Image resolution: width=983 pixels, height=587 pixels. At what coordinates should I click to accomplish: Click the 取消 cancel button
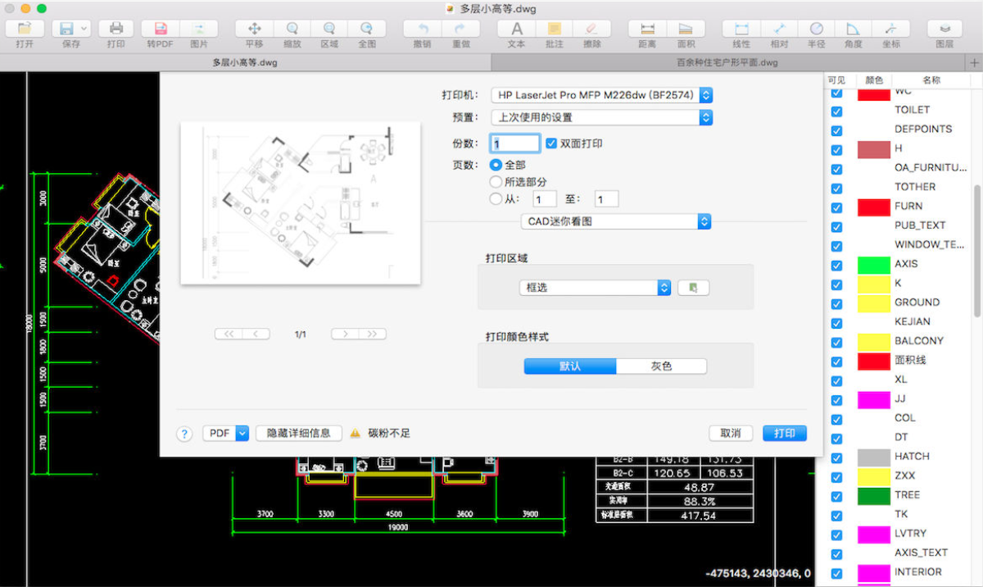pos(730,434)
